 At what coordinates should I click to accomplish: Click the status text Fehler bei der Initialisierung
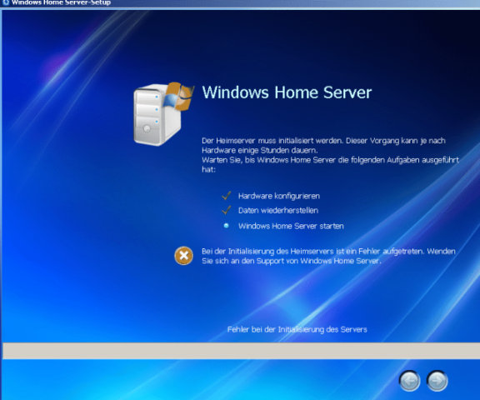pos(297,330)
